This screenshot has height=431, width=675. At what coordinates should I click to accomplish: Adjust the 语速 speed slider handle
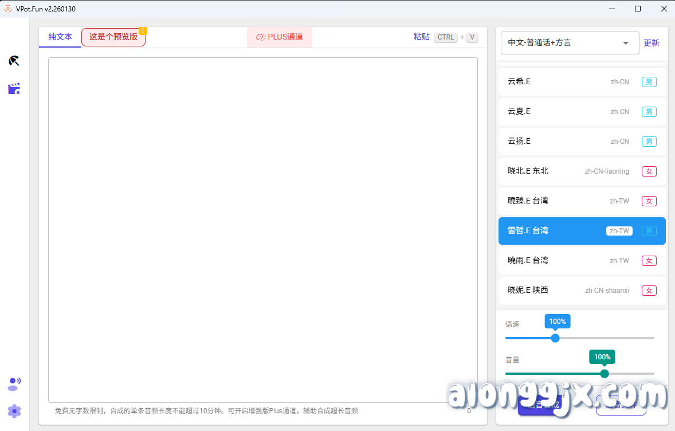(x=555, y=338)
